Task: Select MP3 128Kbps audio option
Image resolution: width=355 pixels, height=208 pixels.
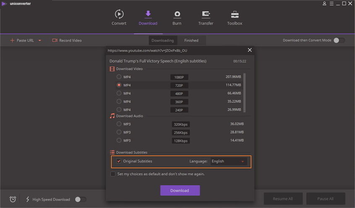Action: tap(119, 140)
